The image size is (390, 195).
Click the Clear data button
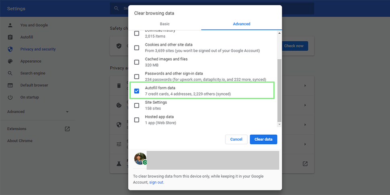point(263,139)
